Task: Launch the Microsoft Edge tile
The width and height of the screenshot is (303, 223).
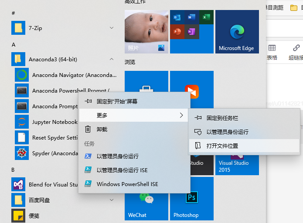Action: point(237,32)
